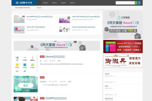Open the 口耳相传 799元 course sidebar ad
Screen dimensions: 152x101
pos(123,25)
